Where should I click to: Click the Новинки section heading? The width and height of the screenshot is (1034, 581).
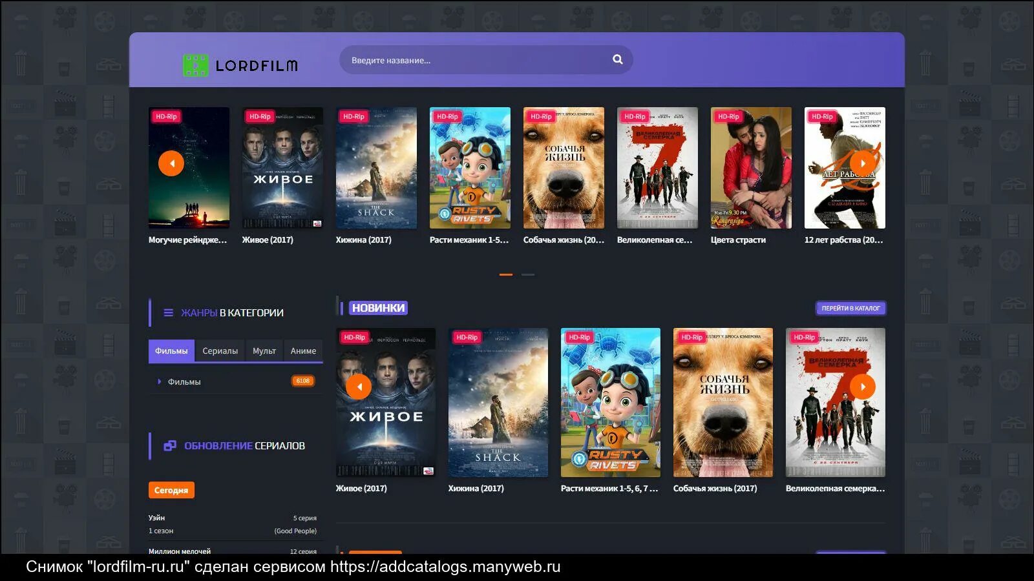click(x=379, y=308)
